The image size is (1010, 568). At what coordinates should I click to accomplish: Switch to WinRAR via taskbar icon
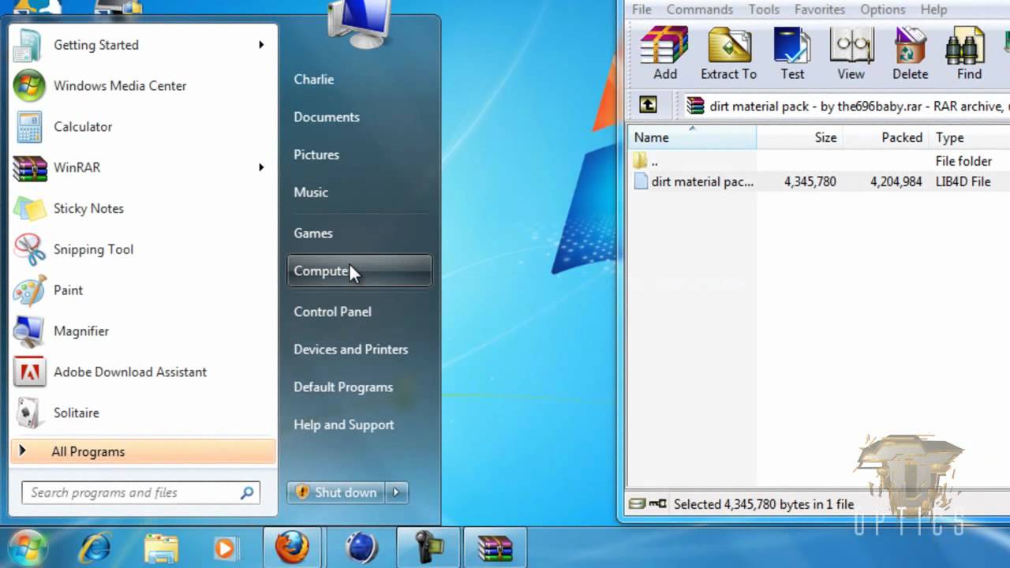[495, 547]
